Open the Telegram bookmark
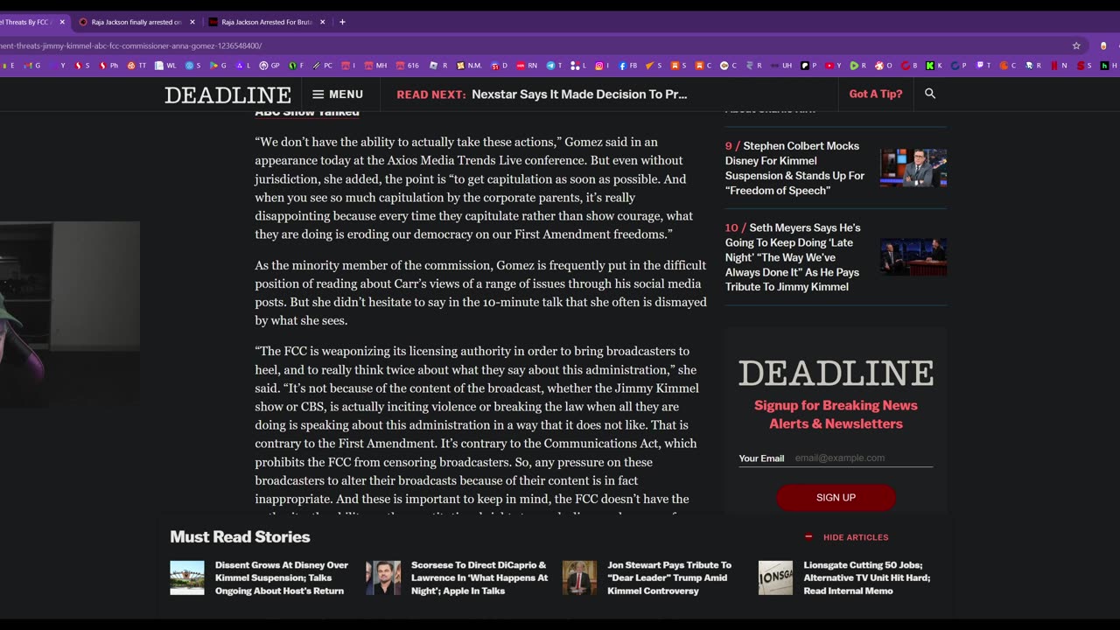The image size is (1120, 630). [x=555, y=66]
